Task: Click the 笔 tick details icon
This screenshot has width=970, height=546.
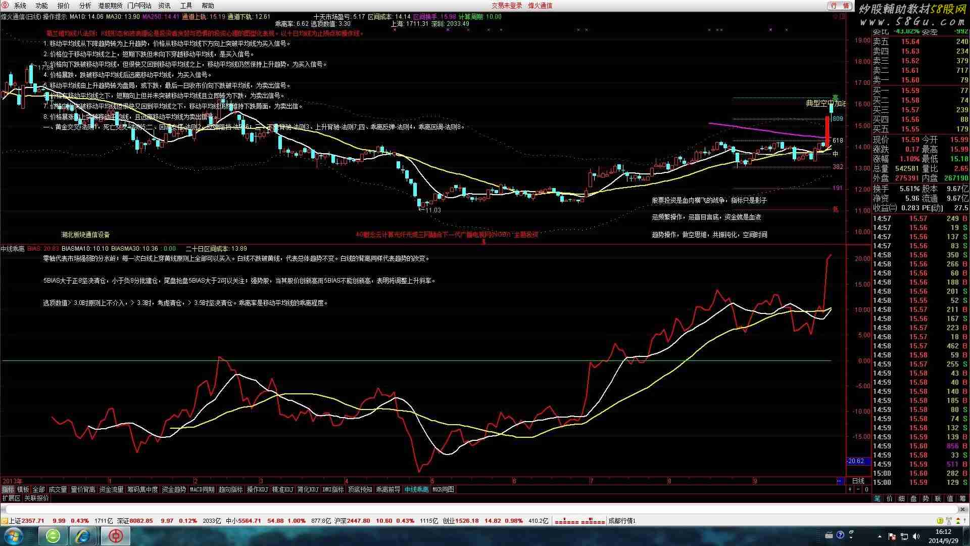Action: 878,498
